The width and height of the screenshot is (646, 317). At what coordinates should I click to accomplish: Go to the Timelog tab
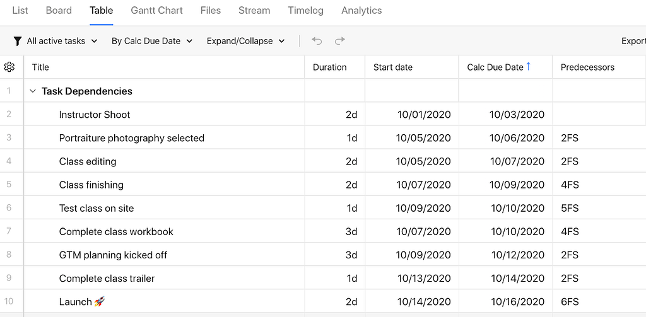tap(305, 11)
